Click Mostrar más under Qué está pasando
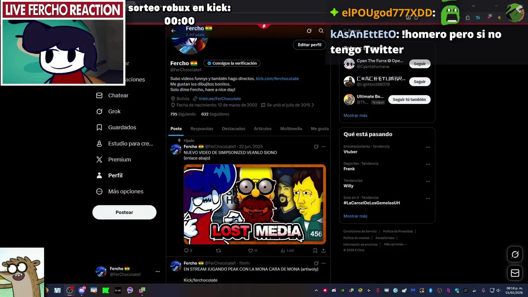 pyautogui.click(x=355, y=216)
